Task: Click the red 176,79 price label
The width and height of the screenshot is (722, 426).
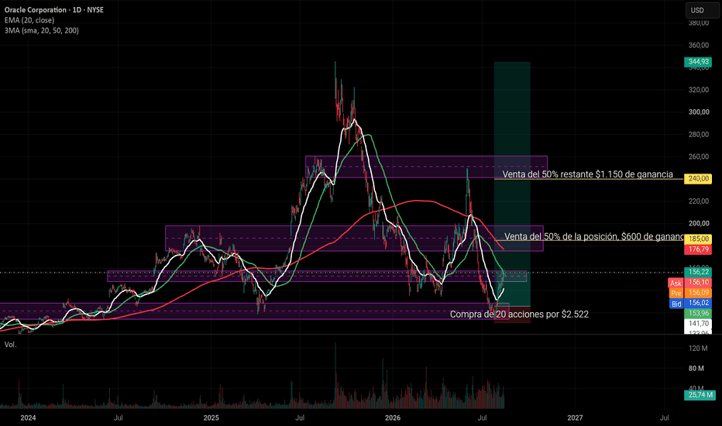Action: pos(699,249)
